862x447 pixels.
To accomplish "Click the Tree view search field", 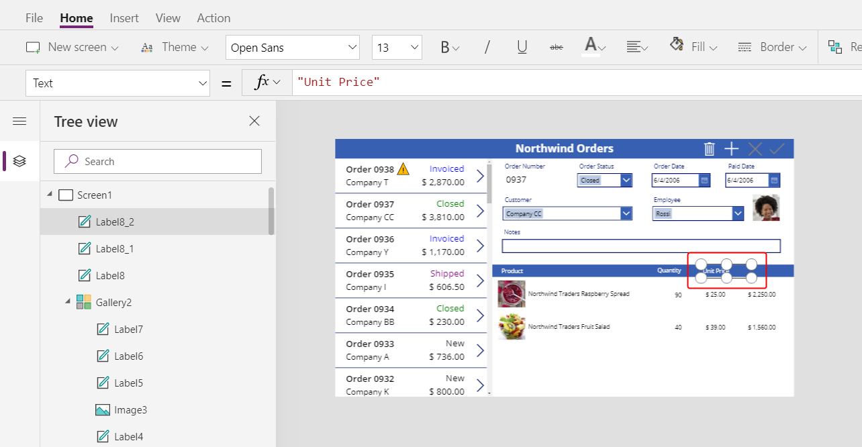I will [158, 161].
